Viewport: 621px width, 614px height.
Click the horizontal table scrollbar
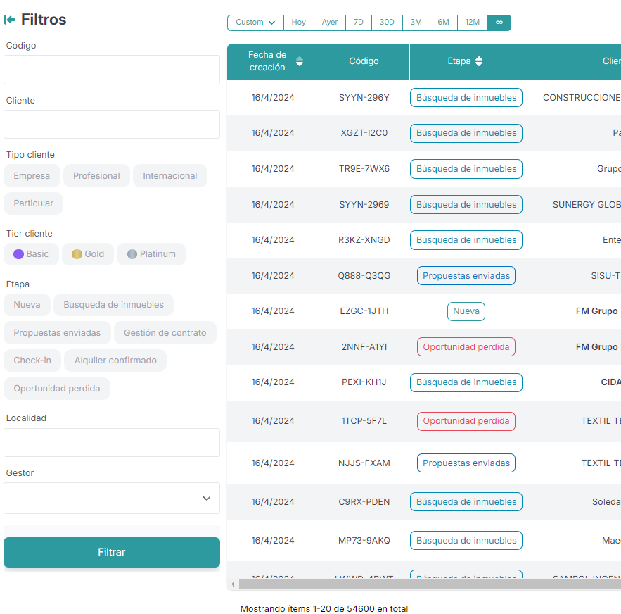(x=422, y=584)
